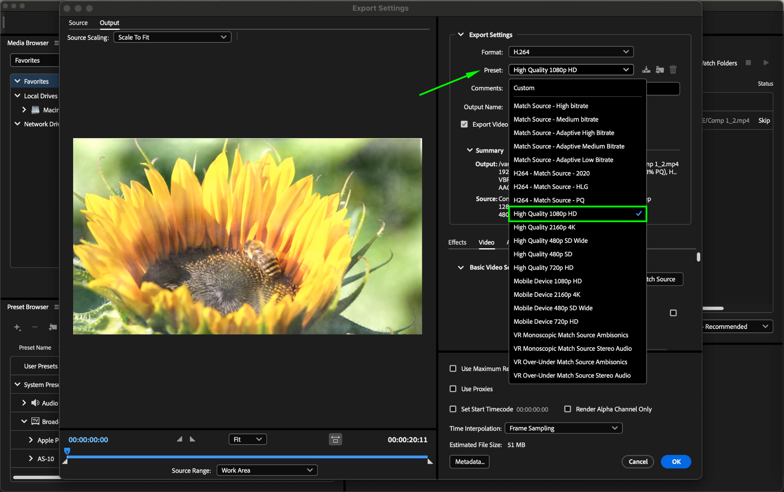Click the Metadata button
Image resolution: width=784 pixels, height=492 pixels.
click(x=469, y=462)
